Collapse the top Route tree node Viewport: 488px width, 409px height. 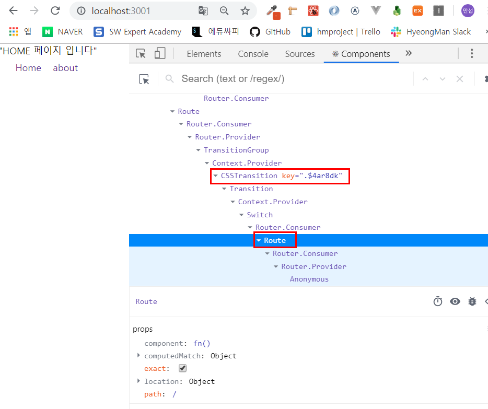pyautogui.click(x=172, y=111)
